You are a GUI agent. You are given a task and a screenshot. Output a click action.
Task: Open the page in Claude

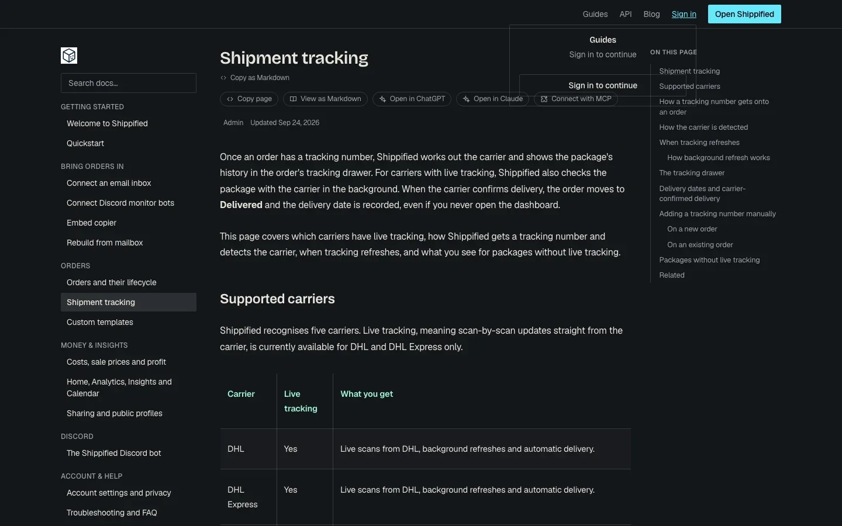492,99
